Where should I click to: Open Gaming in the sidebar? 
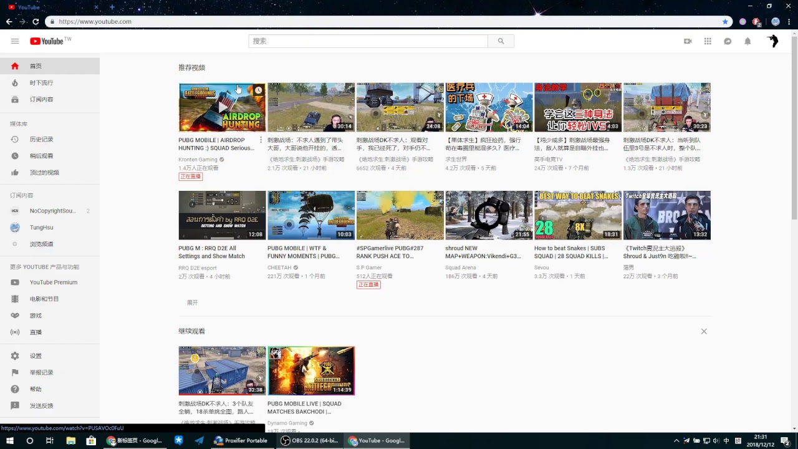50,316
